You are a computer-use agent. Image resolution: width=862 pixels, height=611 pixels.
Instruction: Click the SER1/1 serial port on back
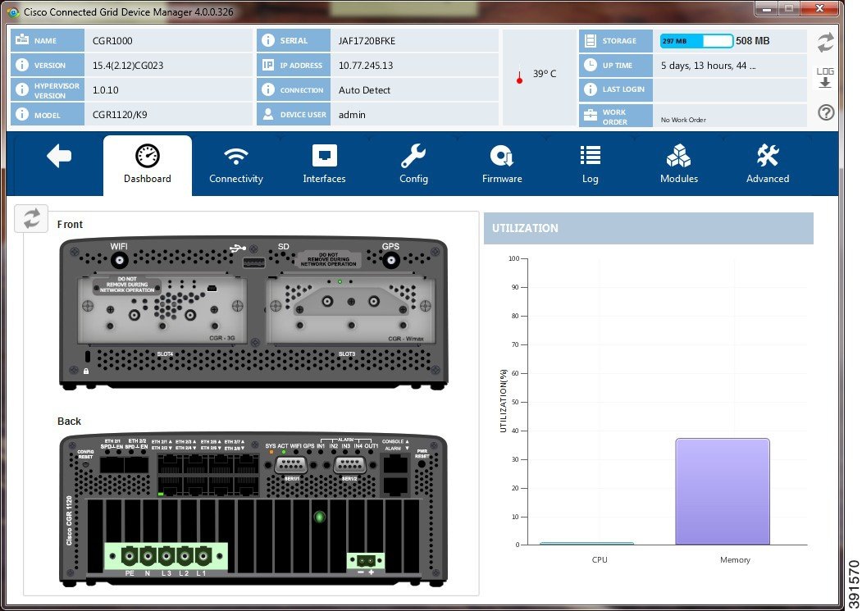(291, 466)
